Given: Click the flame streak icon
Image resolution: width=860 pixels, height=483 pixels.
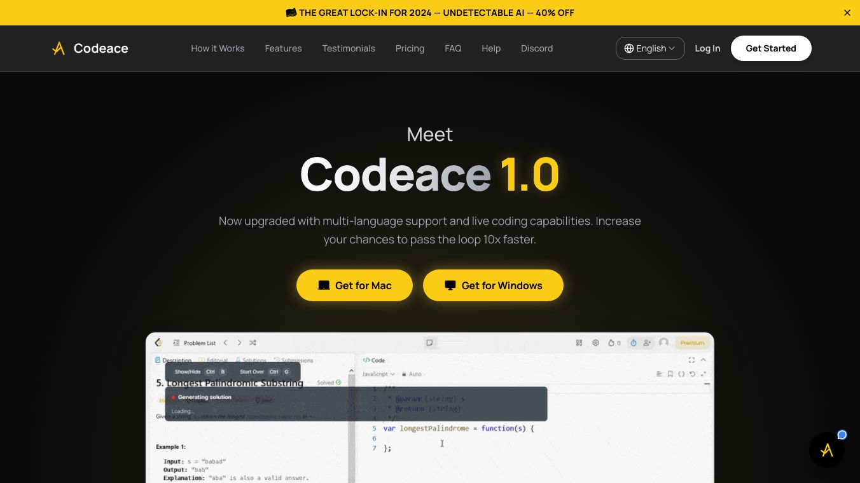Looking at the screenshot, I should 612,343.
